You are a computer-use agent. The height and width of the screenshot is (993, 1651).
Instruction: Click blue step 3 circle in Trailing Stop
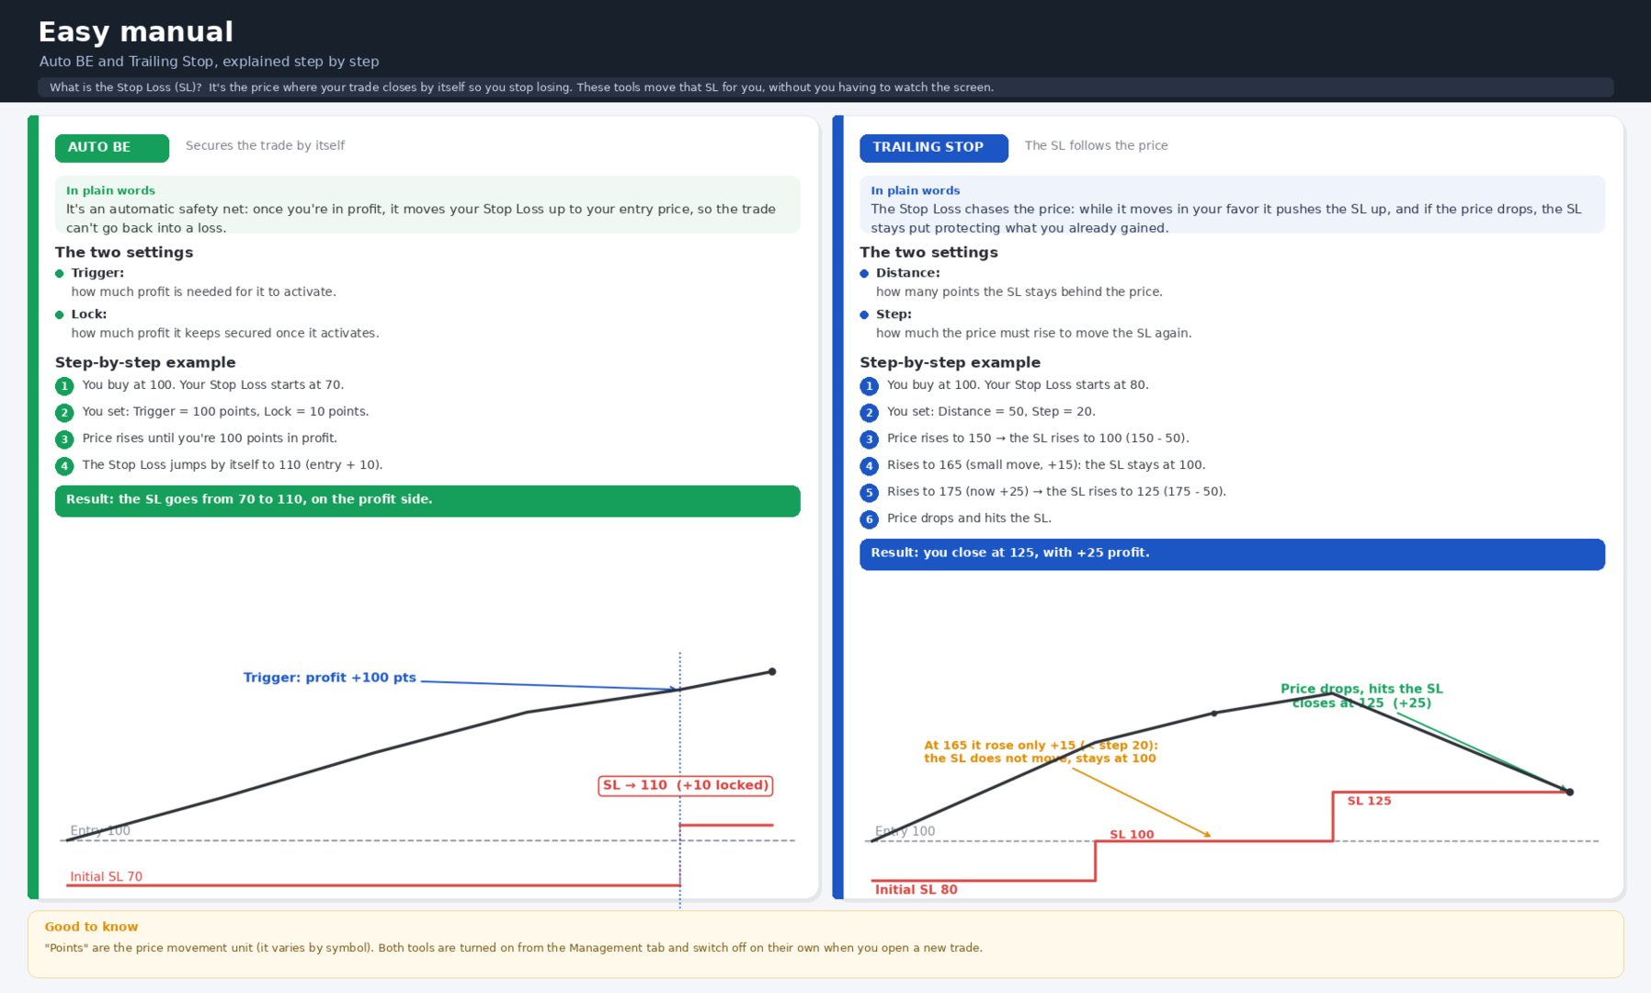(x=869, y=439)
